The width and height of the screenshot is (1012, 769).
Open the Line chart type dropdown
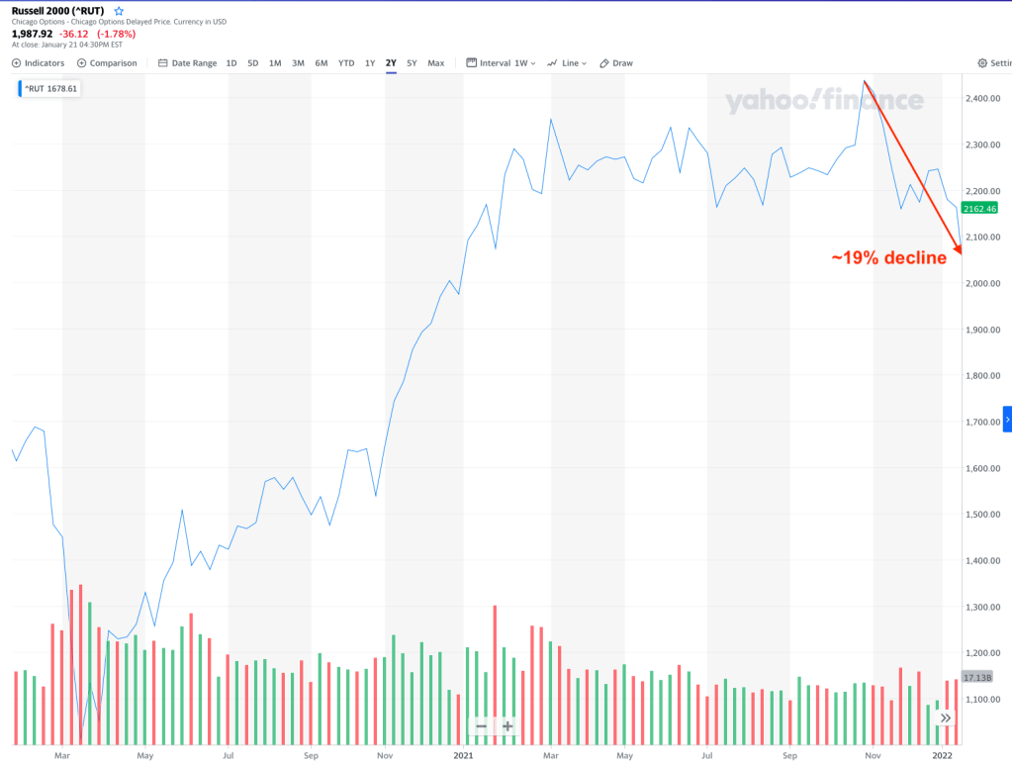point(567,63)
